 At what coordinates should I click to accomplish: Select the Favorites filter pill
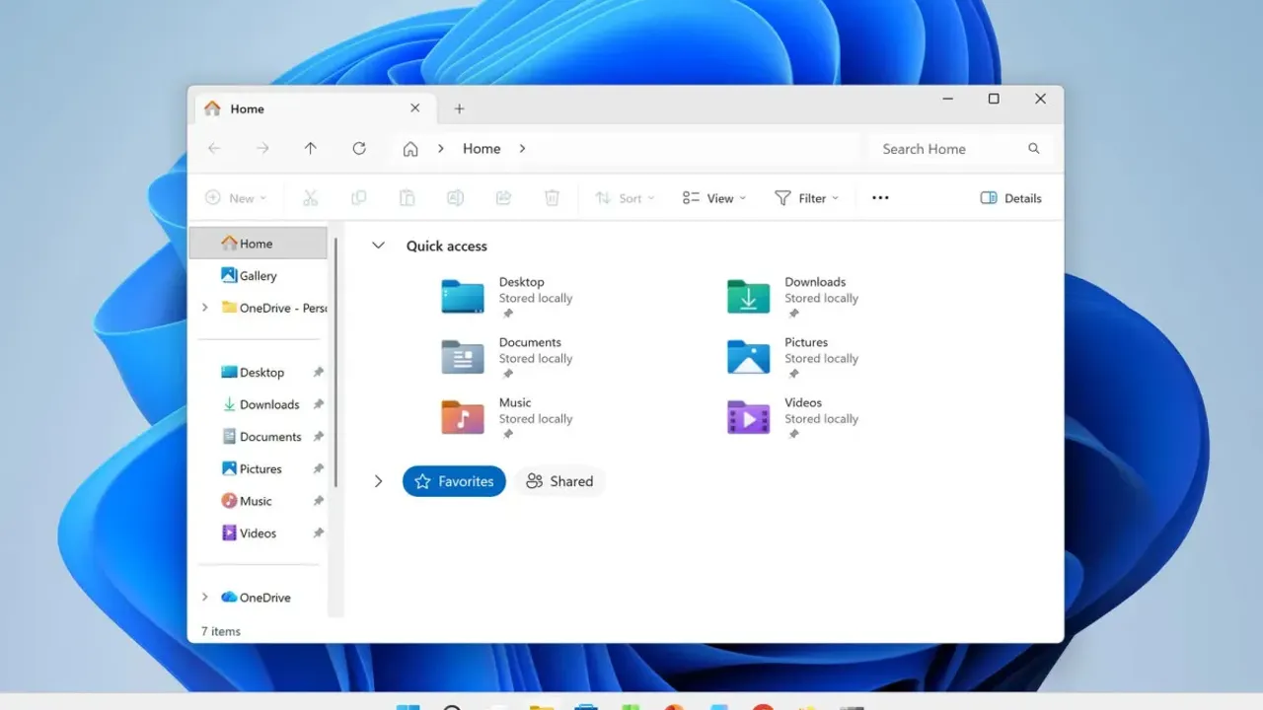click(454, 481)
